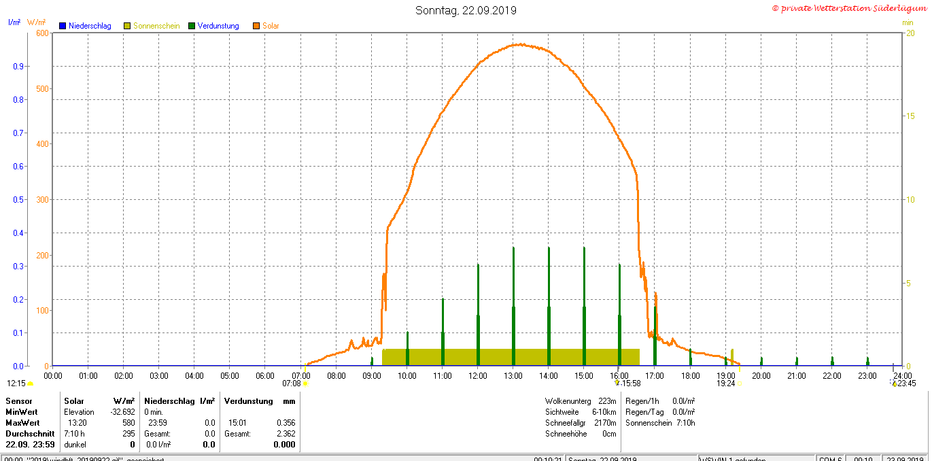949x461 pixels.
Task: Click the orange Solar legend square
Action: coord(256,26)
